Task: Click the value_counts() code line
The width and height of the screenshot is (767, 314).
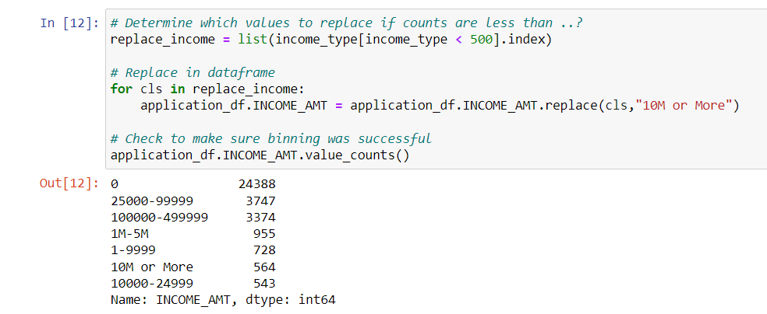Action: click(260, 155)
